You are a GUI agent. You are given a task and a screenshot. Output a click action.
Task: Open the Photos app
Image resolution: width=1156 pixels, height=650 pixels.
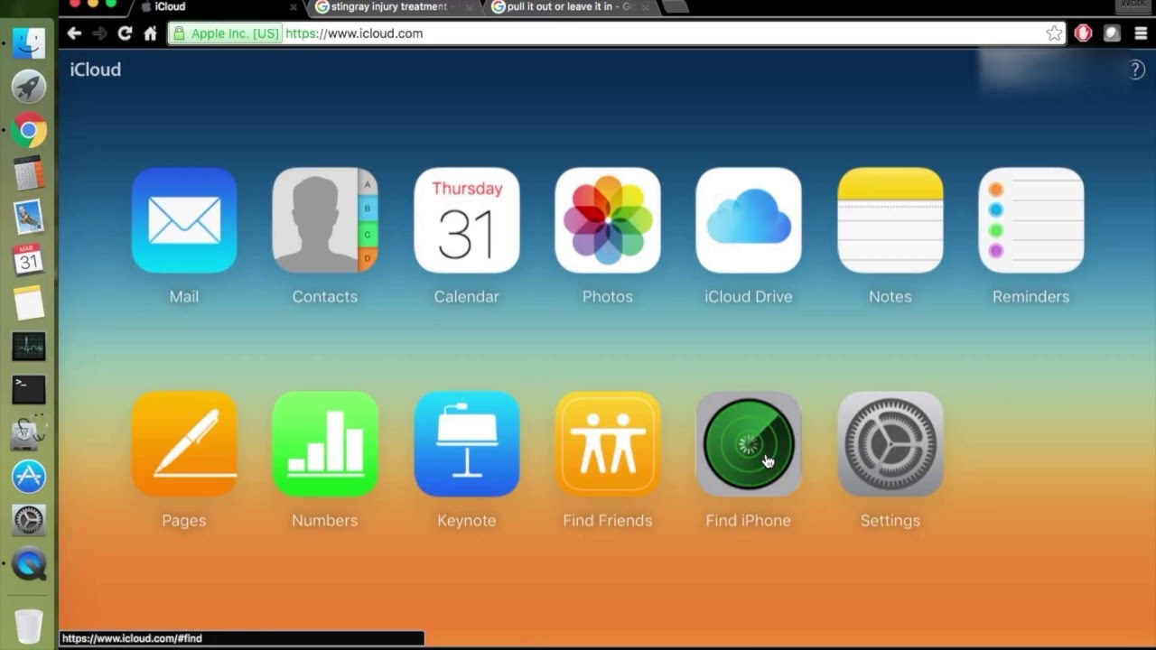(608, 220)
